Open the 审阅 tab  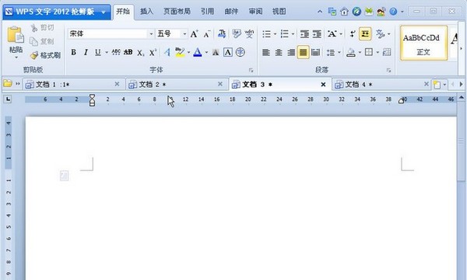tap(255, 12)
